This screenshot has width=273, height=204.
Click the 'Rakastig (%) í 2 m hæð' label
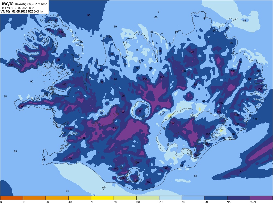(31, 4)
